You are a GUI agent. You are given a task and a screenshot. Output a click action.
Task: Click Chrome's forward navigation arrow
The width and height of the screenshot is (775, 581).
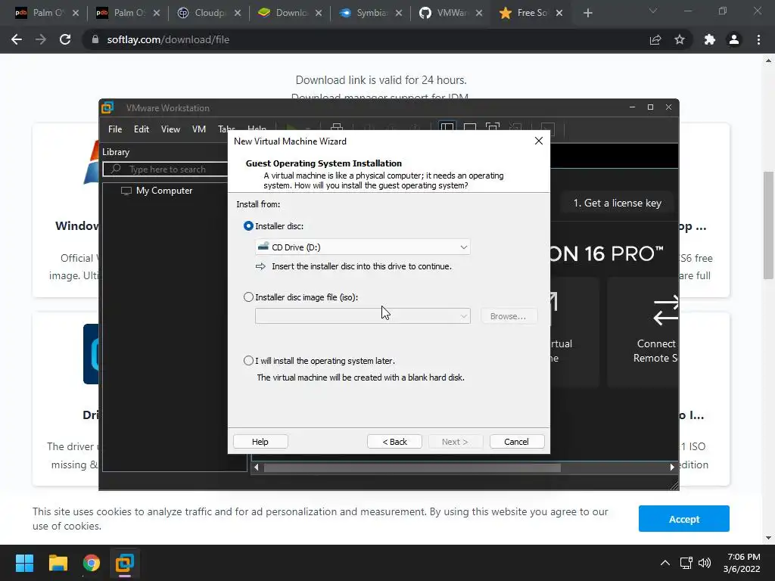41,39
